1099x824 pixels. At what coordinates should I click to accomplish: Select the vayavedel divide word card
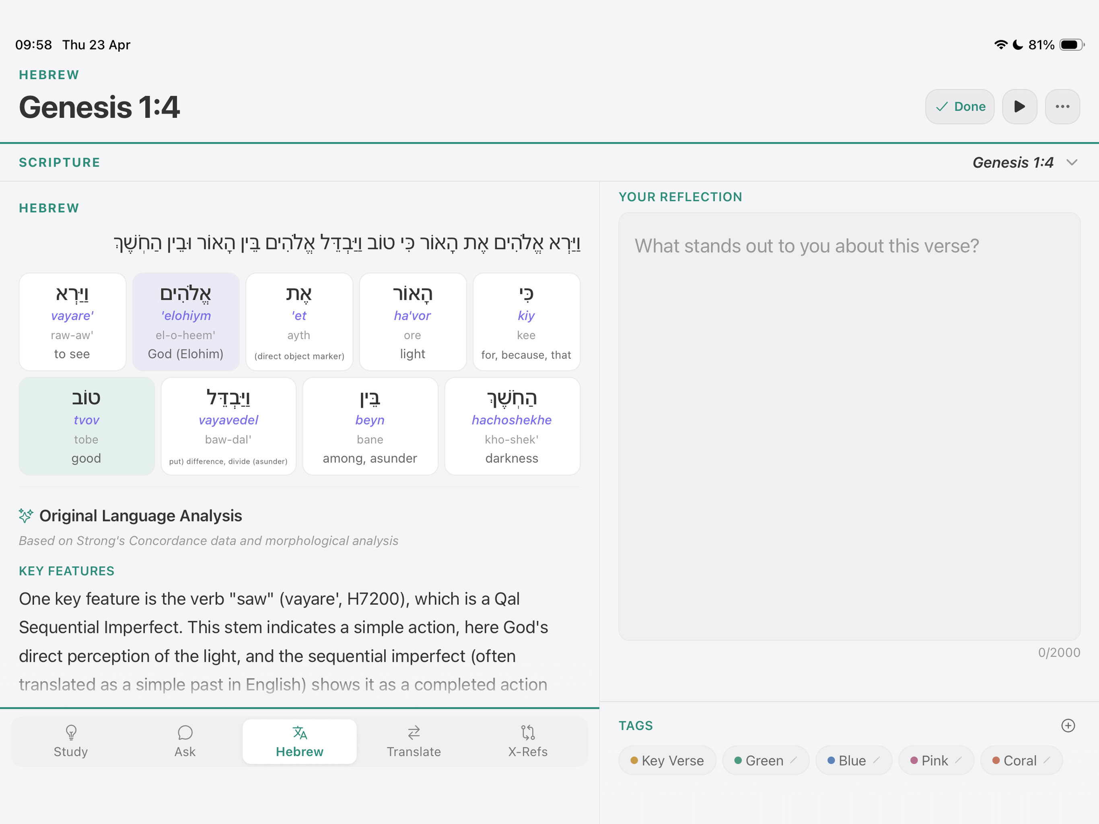tap(228, 426)
